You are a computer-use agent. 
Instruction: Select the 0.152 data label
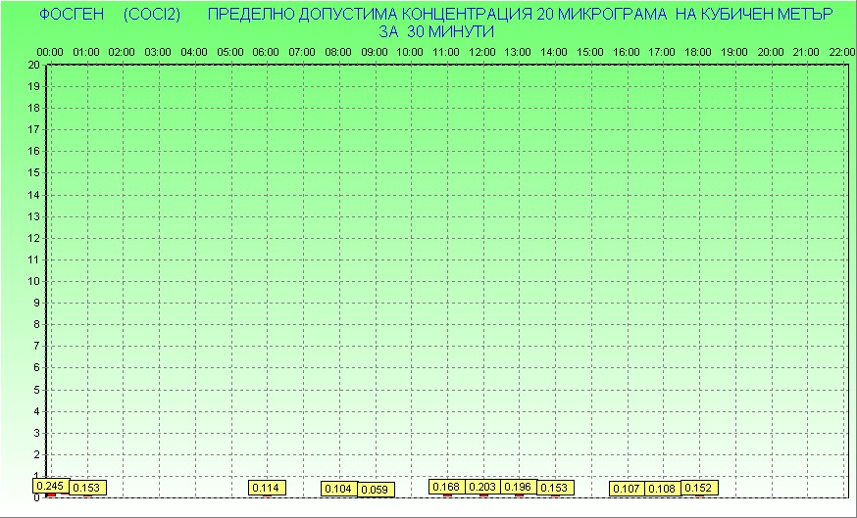699,488
